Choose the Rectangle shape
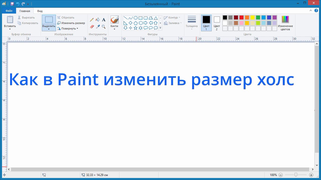This screenshot has height=180, width=321. click(x=141, y=18)
